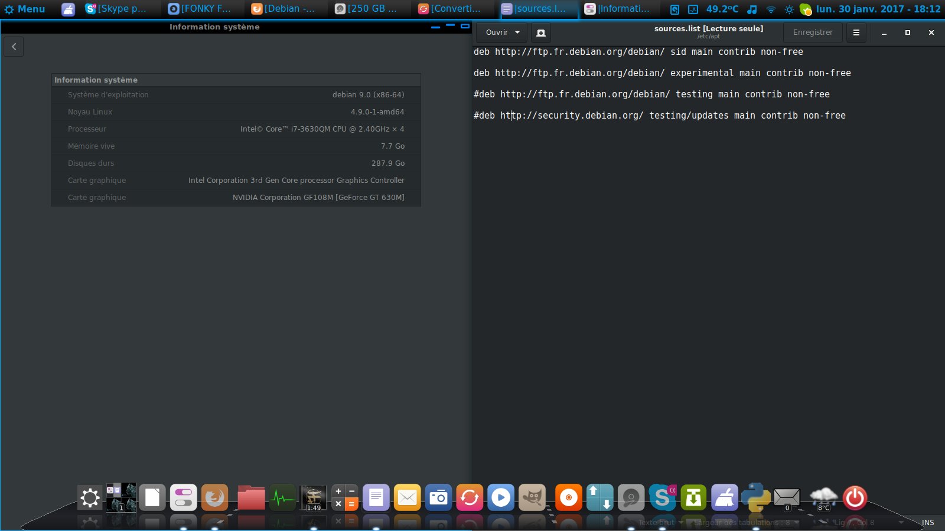Click the sid main contrib line

pos(638,52)
